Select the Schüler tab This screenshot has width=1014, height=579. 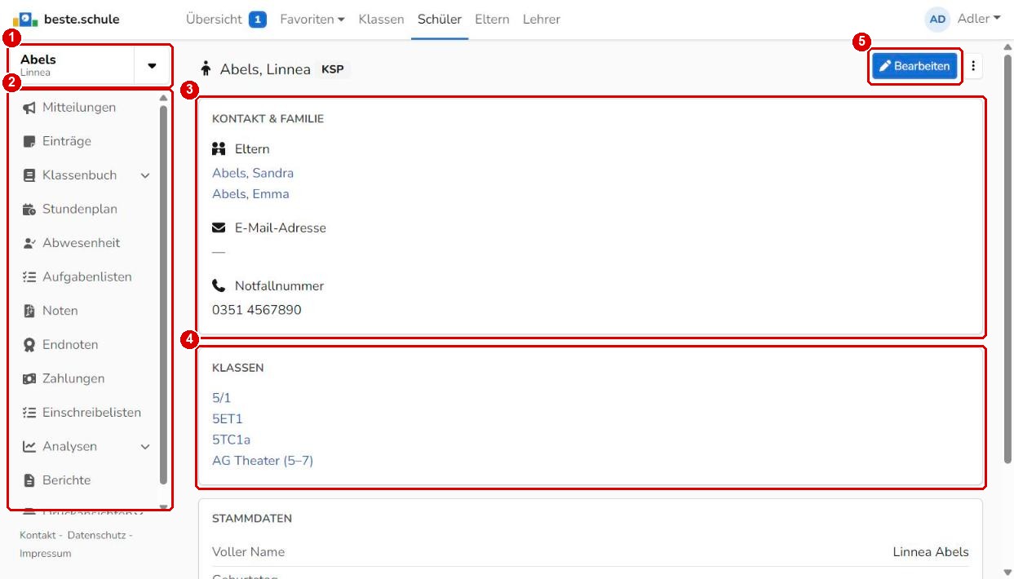point(440,20)
